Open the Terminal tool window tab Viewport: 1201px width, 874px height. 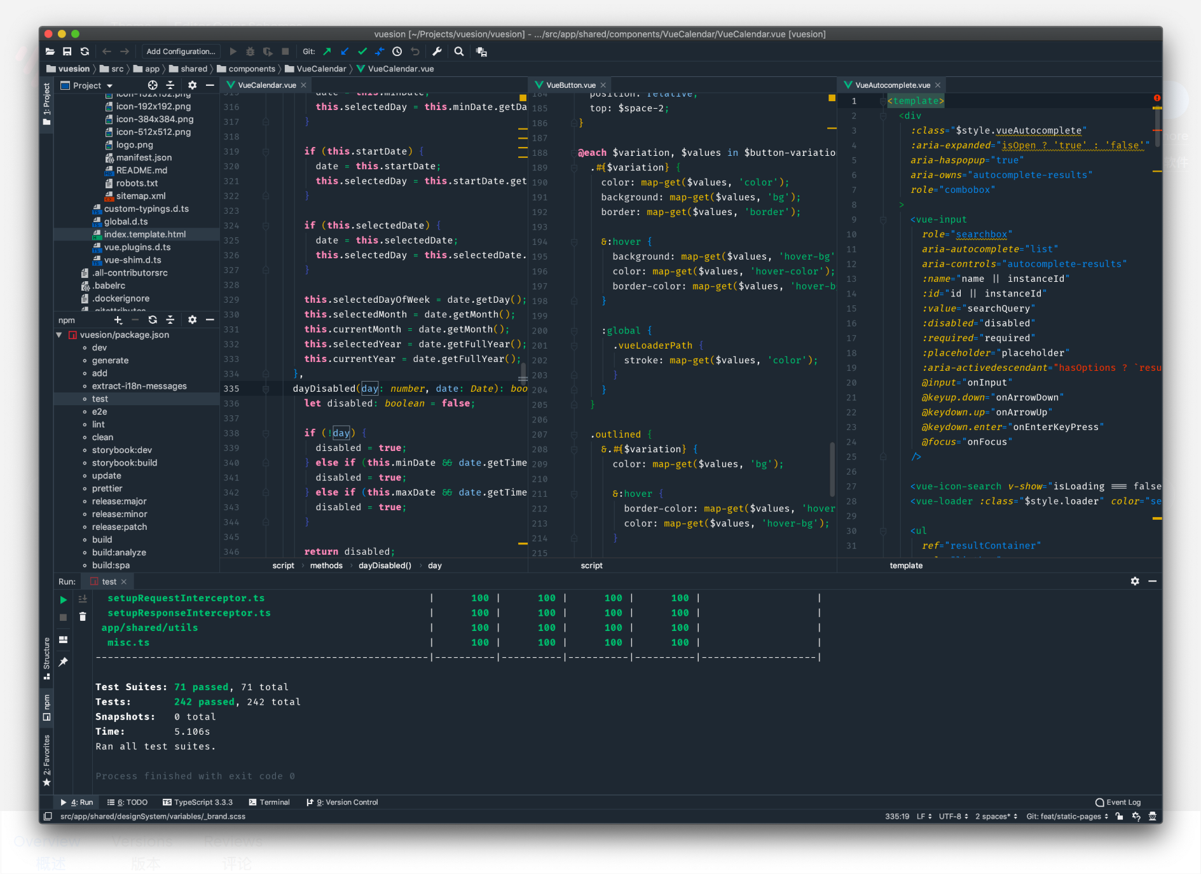coord(270,802)
